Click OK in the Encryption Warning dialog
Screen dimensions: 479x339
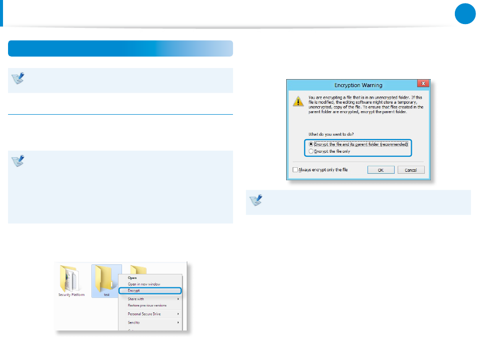pos(381,170)
